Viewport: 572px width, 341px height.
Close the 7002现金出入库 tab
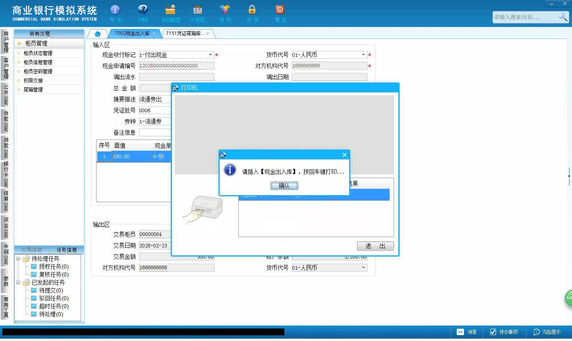pyautogui.click(x=154, y=34)
